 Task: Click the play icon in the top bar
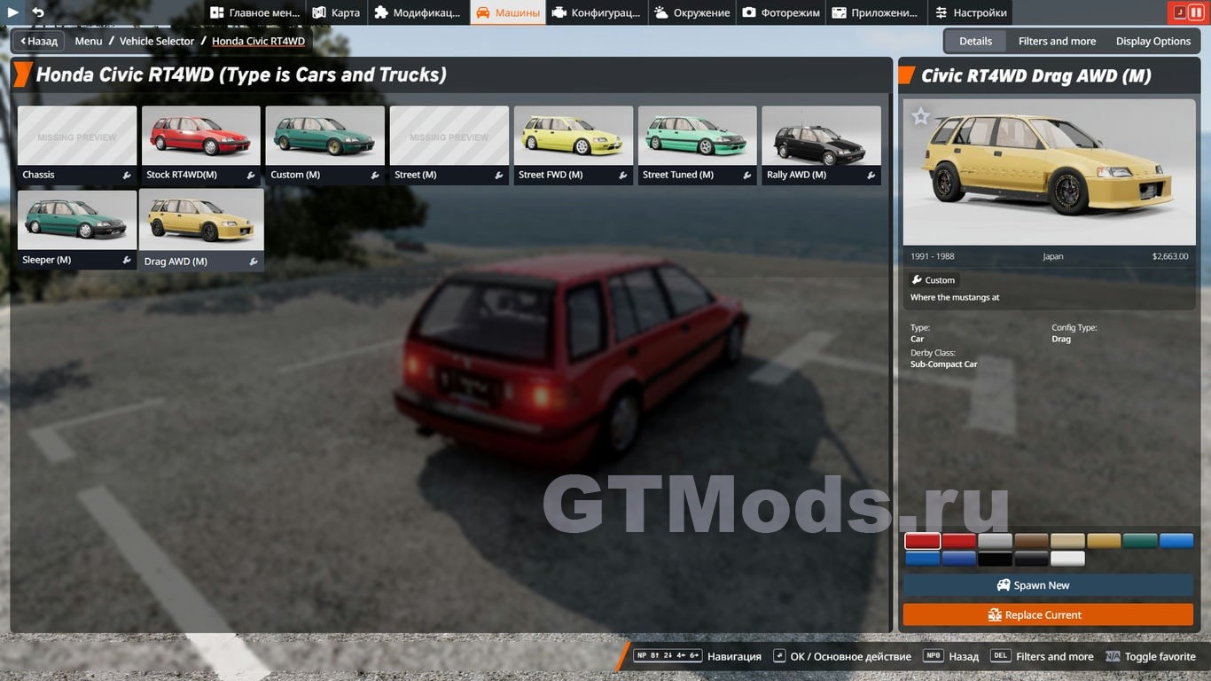[13, 12]
